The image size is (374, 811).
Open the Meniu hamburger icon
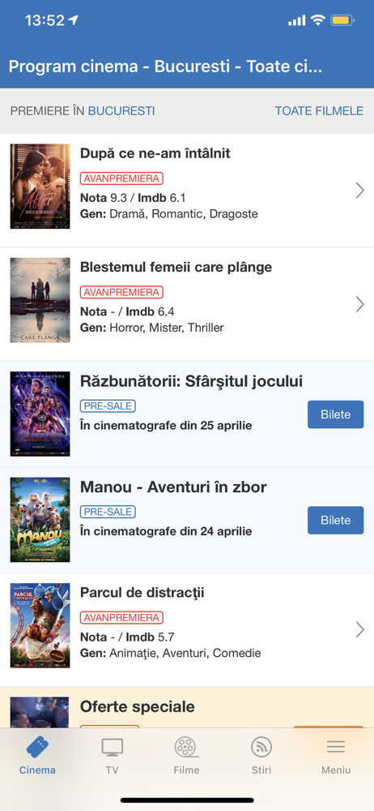click(x=336, y=747)
